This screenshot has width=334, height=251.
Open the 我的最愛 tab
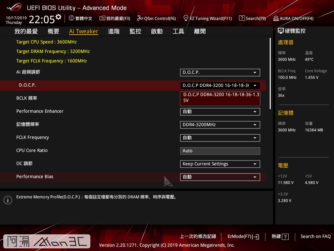26,31
